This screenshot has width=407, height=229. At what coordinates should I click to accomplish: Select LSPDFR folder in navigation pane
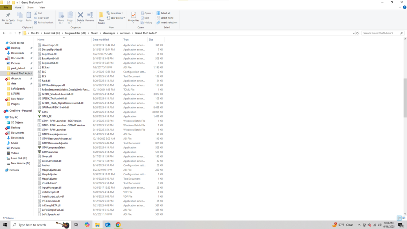(15, 94)
